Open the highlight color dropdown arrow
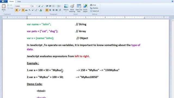This screenshot has width=174, height=98. pyautogui.click(x=38, y=10)
